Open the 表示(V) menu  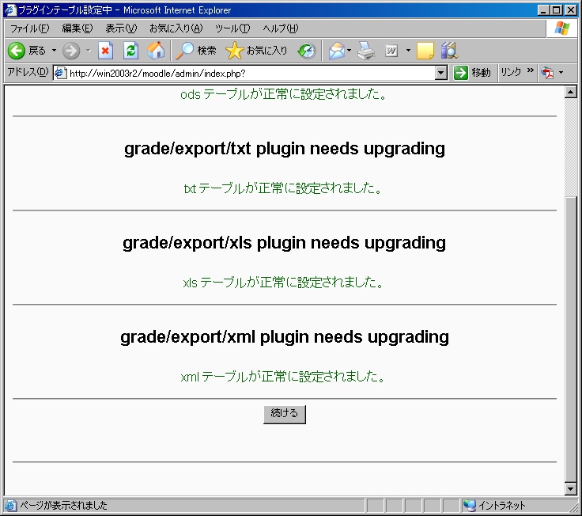coord(121,28)
